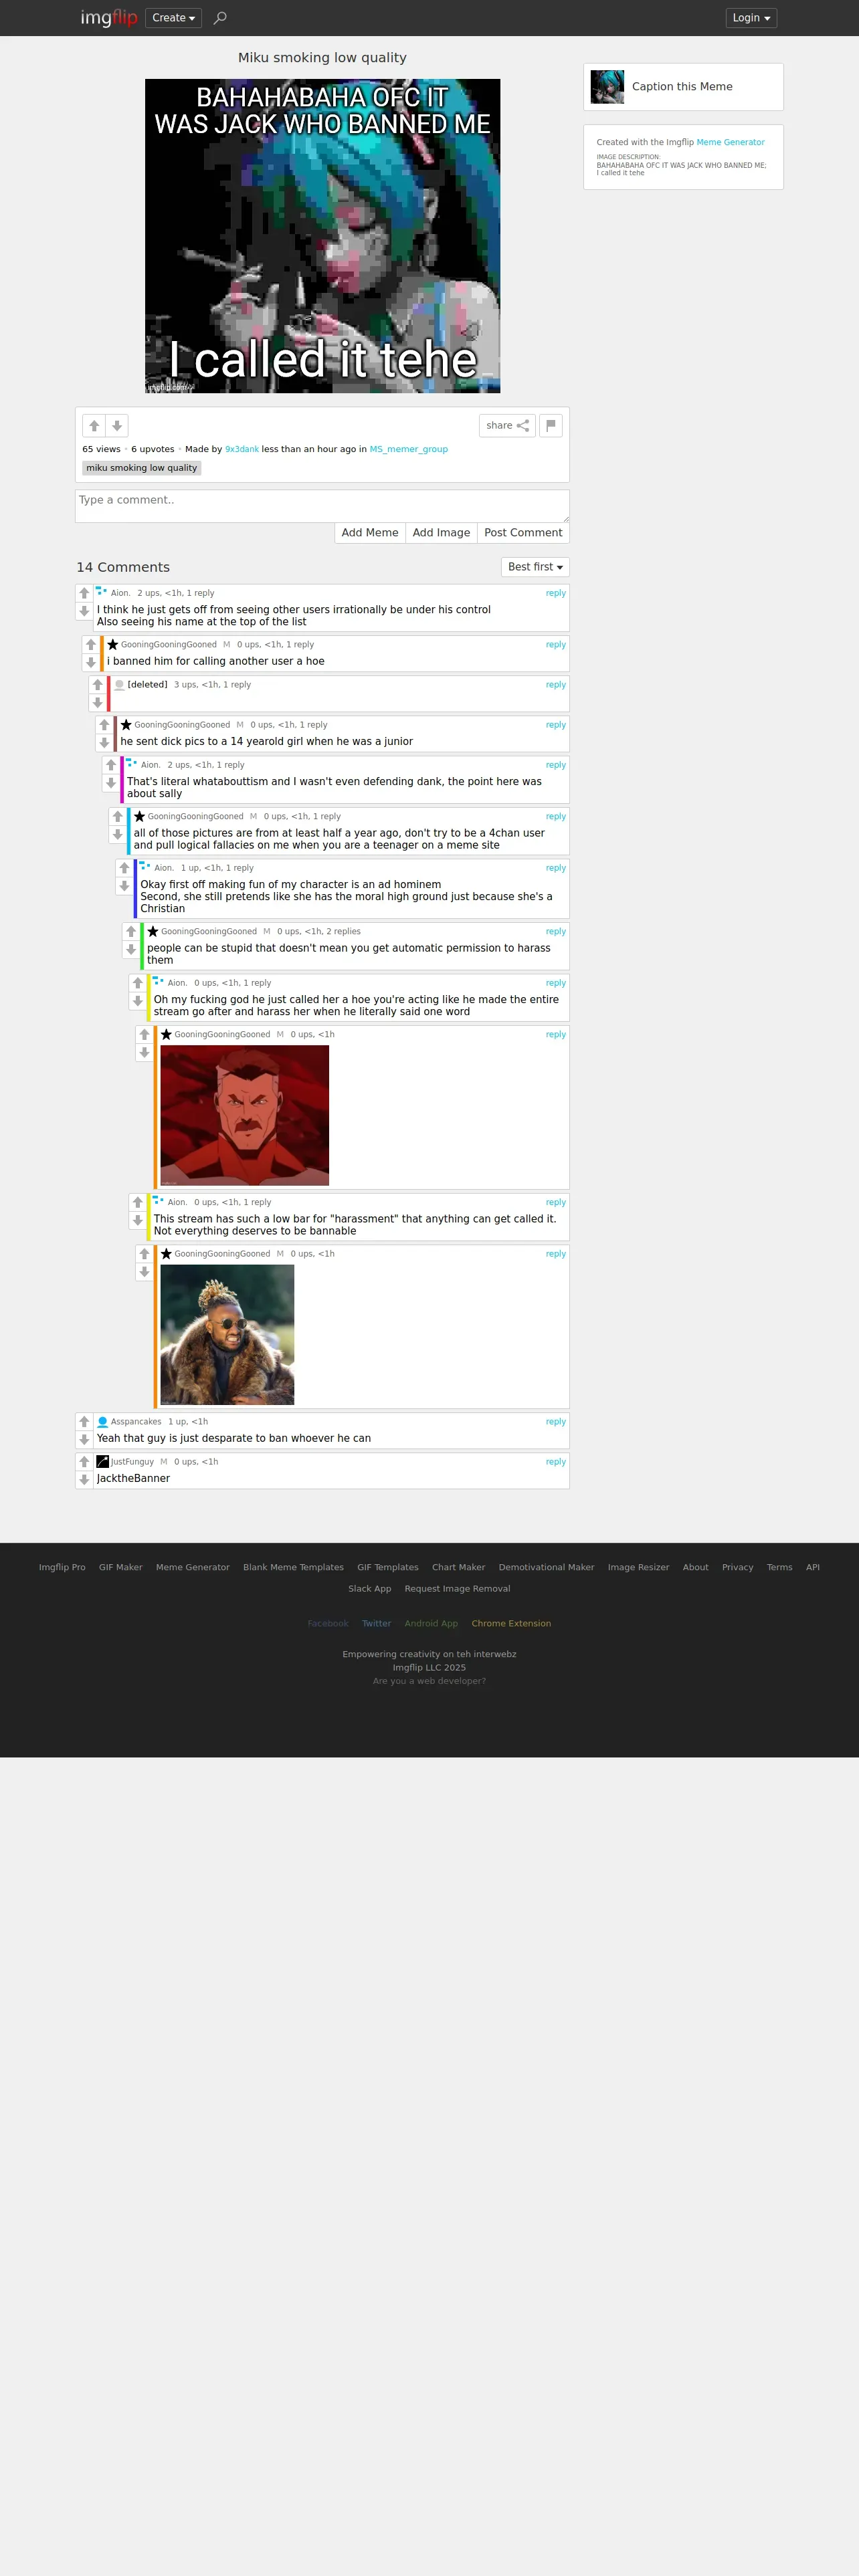859x2576 pixels.
Task: Open Chart Maker in footer
Action: [x=458, y=1568]
